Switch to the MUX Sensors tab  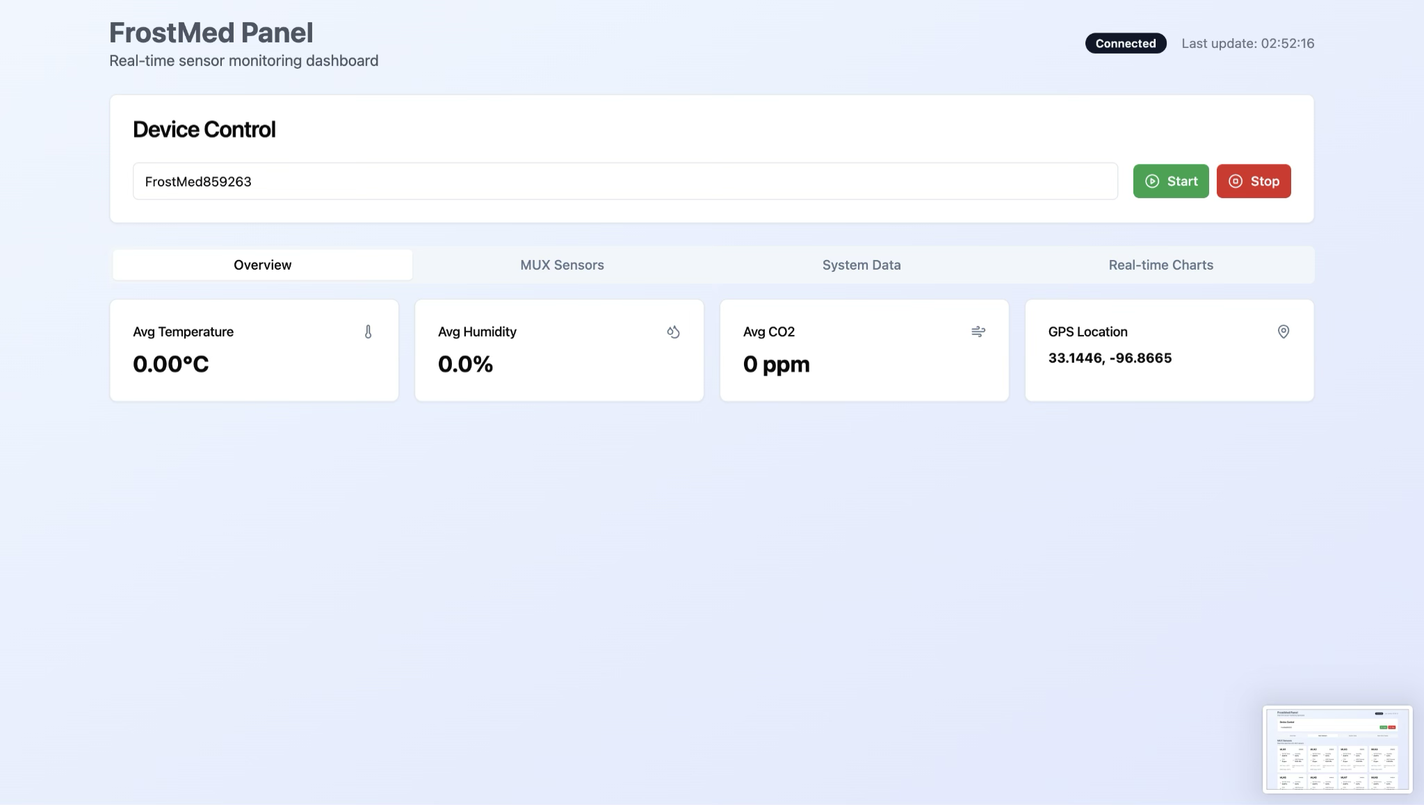tap(562, 265)
